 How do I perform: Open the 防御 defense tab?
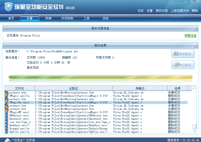[48, 18]
